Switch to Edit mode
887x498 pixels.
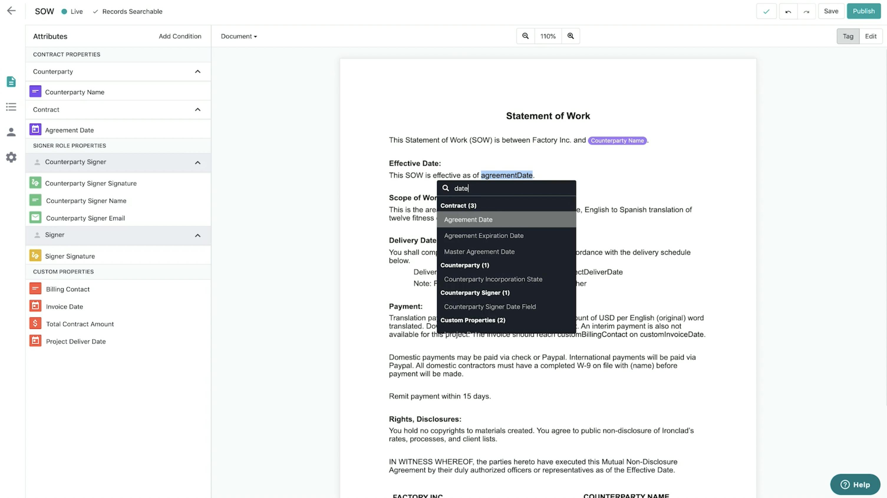pos(870,36)
